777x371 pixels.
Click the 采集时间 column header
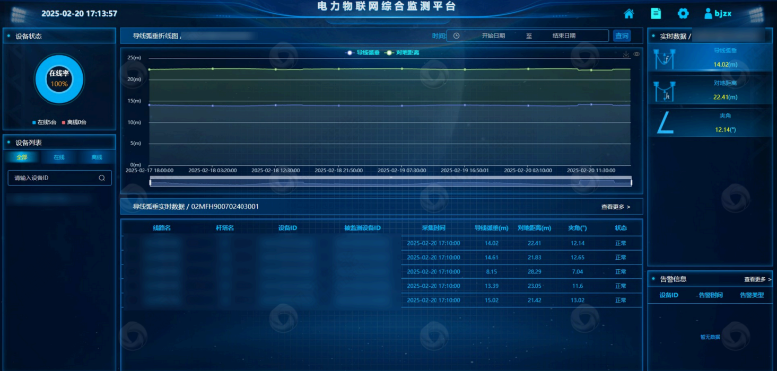click(433, 228)
